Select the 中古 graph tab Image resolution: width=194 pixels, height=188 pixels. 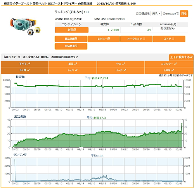coord(121,64)
